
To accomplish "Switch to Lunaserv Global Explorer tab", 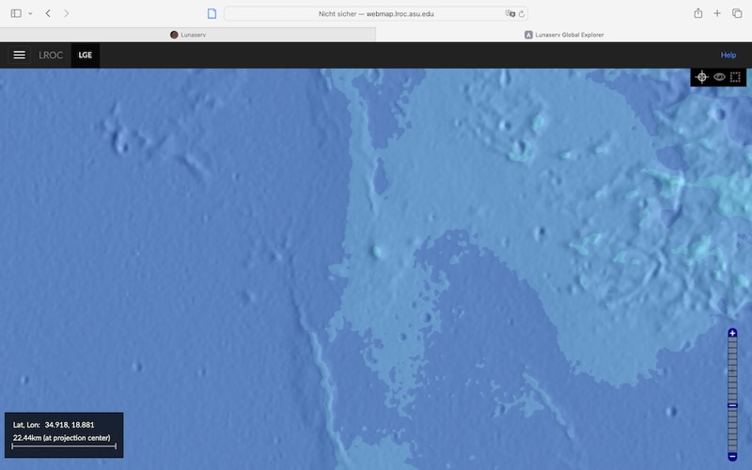I will (x=564, y=35).
